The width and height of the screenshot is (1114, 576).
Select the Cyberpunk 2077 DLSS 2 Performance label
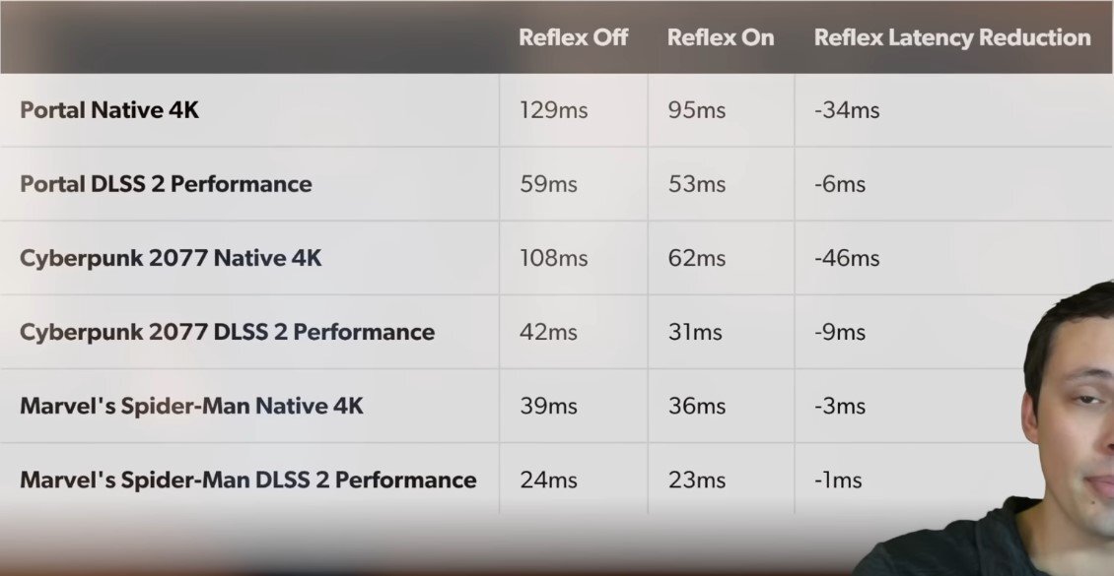coord(228,331)
